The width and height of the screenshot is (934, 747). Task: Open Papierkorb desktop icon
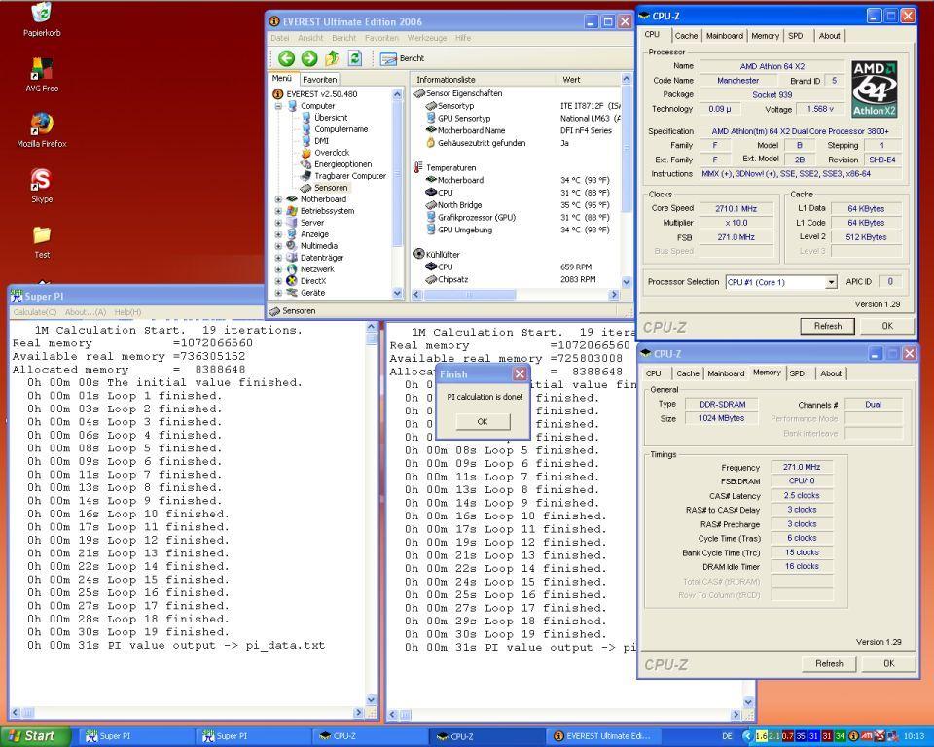tap(42, 19)
